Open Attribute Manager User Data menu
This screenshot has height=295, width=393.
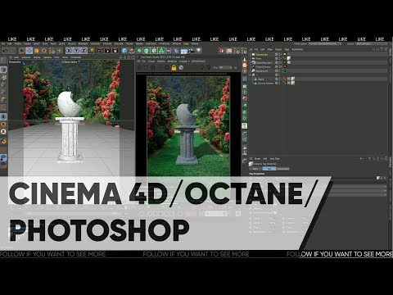(x=275, y=158)
